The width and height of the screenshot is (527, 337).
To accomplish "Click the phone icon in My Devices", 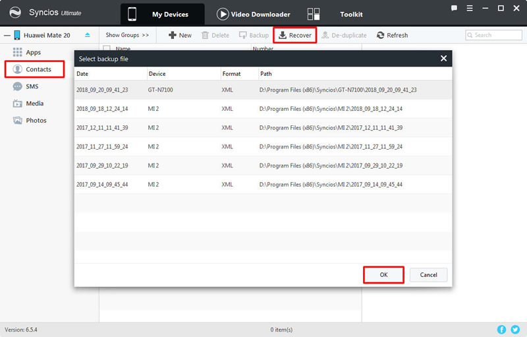I will tap(132, 14).
